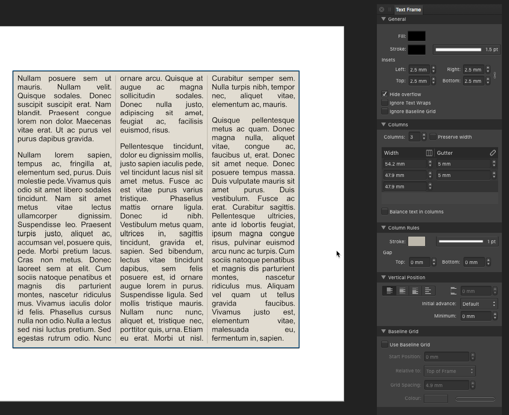
Task: Open the Initial advance dropdown
Action: point(479,304)
